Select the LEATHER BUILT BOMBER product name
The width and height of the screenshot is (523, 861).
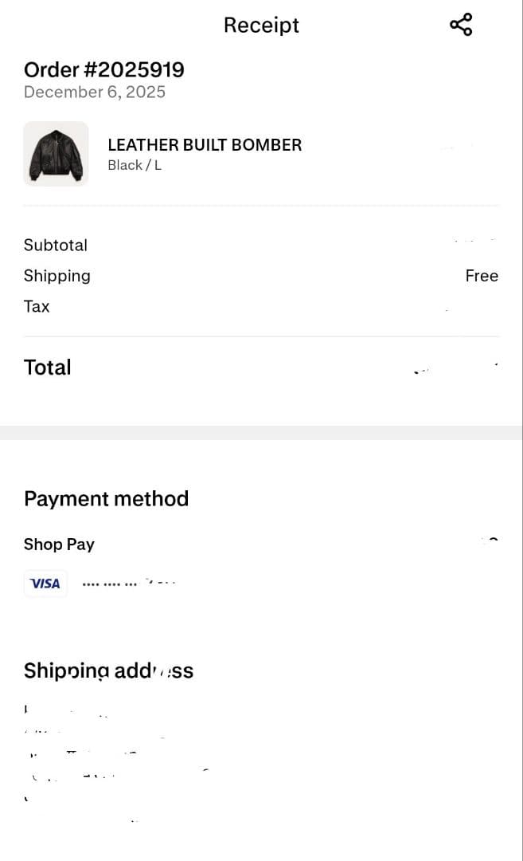205,145
